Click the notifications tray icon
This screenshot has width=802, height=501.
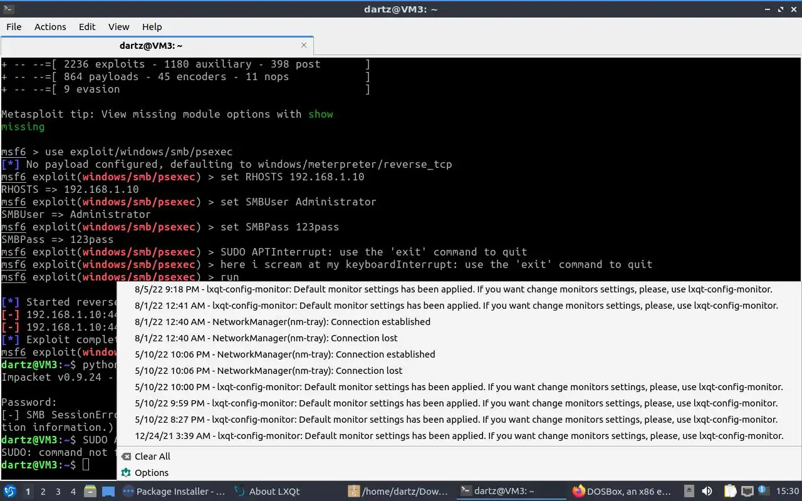pos(763,491)
